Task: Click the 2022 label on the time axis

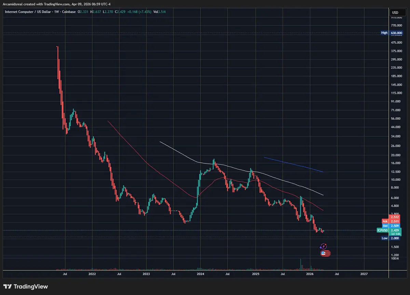Action: coord(92,274)
